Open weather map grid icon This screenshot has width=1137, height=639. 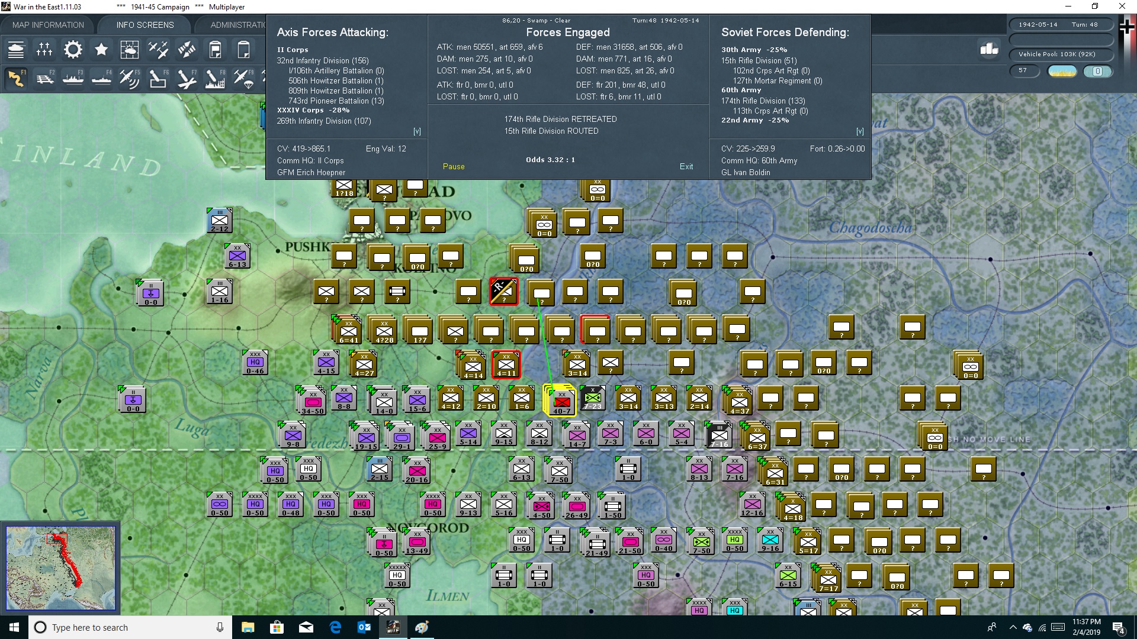(129, 50)
